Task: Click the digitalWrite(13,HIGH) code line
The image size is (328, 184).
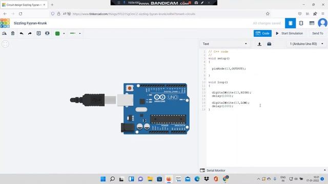Action: tap(232, 93)
